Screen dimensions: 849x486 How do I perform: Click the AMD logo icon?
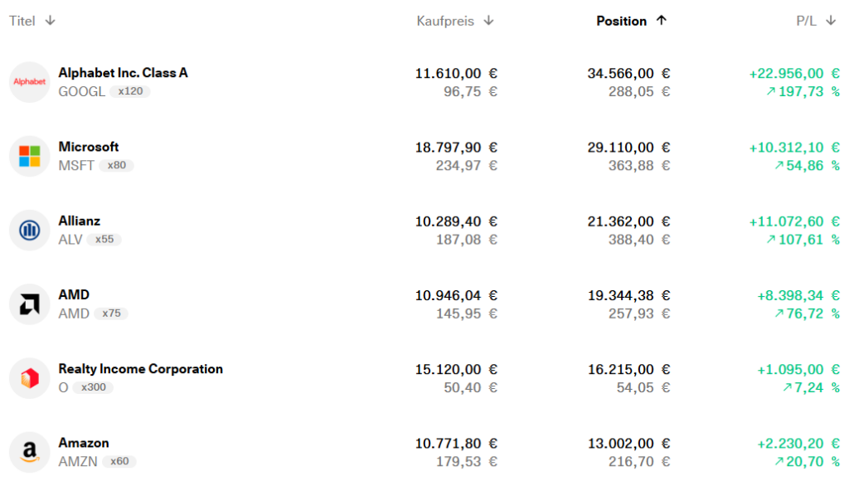(30, 304)
